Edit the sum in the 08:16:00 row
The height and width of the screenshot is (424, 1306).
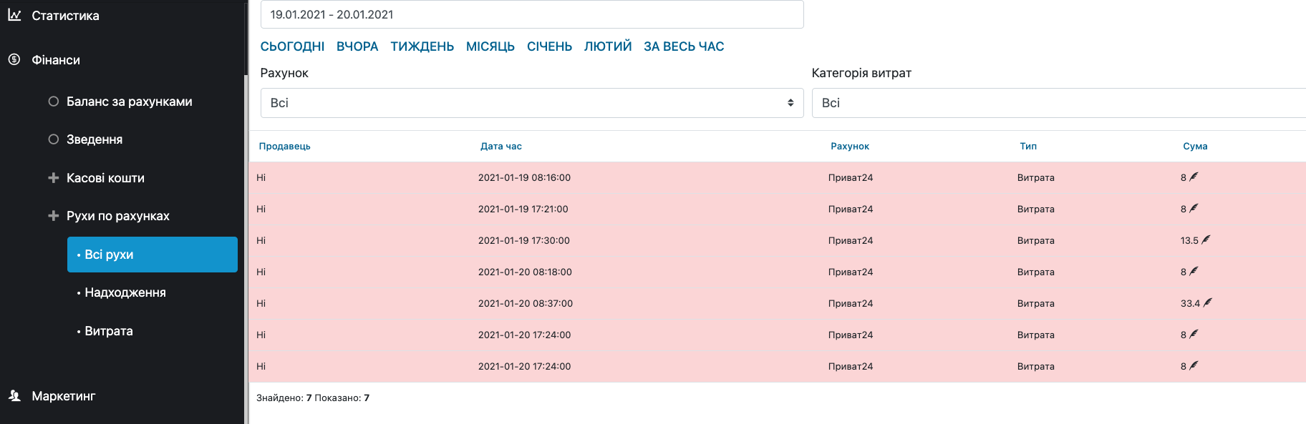[x=1194, y=177]
